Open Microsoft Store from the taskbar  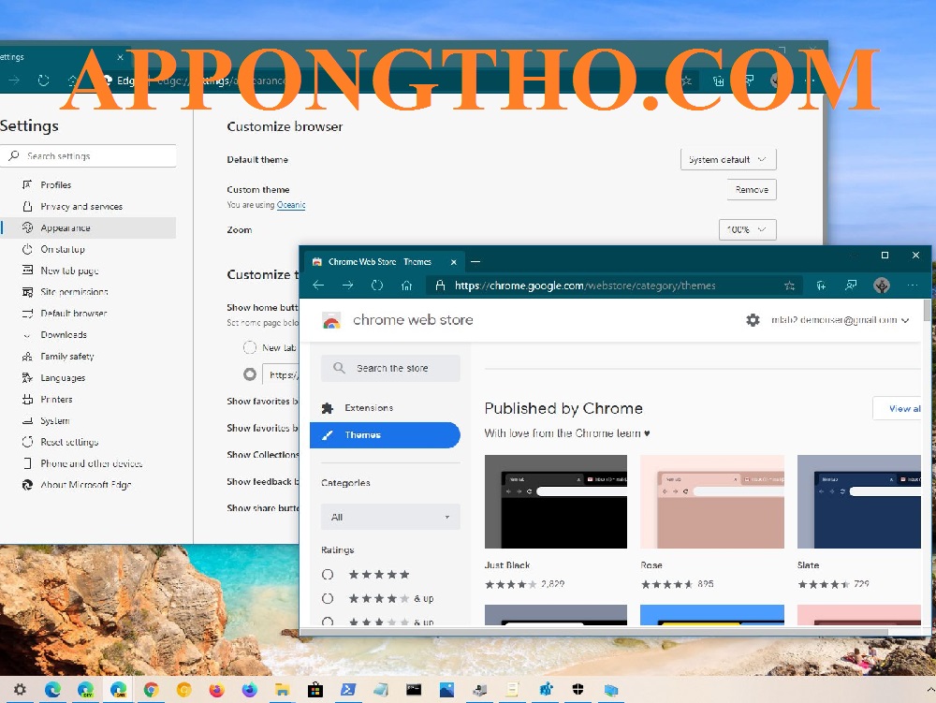pos(315,690)
